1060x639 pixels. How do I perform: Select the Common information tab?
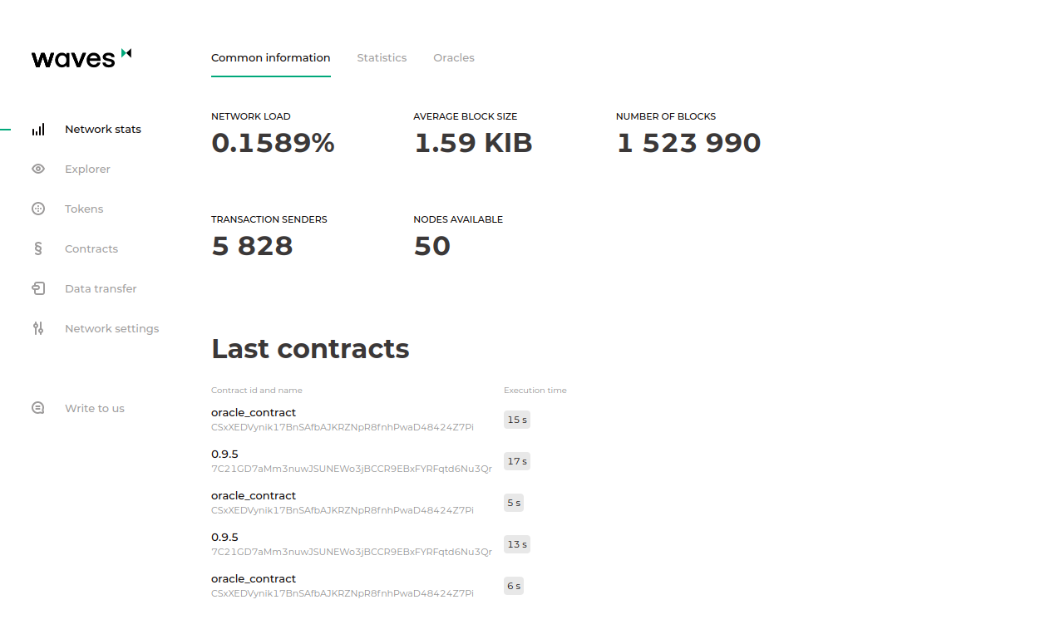(270, 58)
